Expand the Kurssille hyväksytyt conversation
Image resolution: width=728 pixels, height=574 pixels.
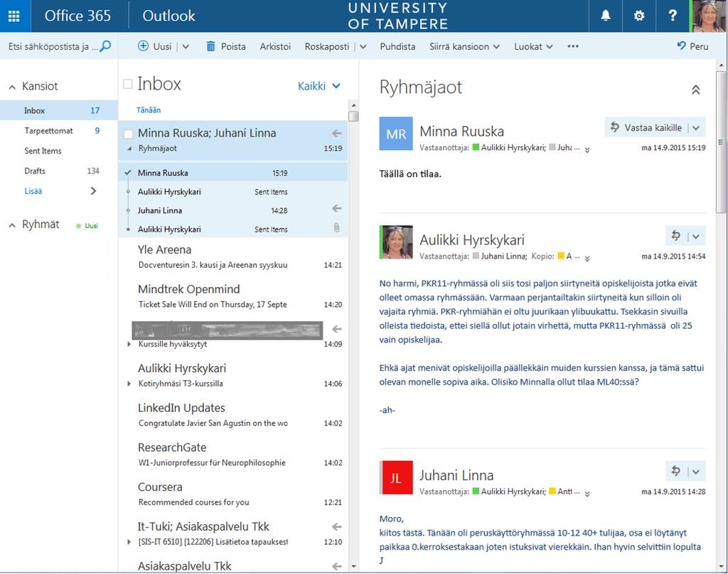[x=129, y=345]
